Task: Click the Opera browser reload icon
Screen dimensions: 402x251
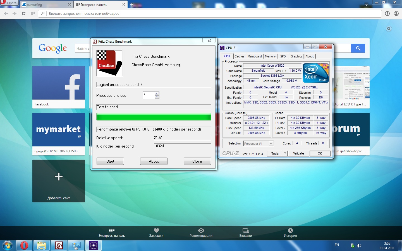Action: [x=23, y=13]
